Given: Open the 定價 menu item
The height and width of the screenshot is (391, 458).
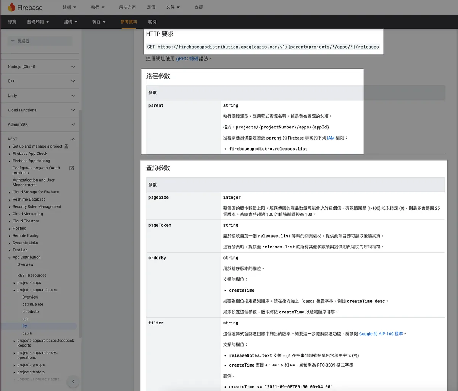Looking at the screenshot, I should tap(151, 7).
